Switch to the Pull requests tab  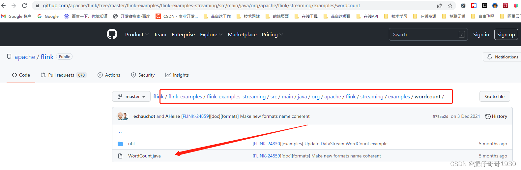click(x=63, y=75)
